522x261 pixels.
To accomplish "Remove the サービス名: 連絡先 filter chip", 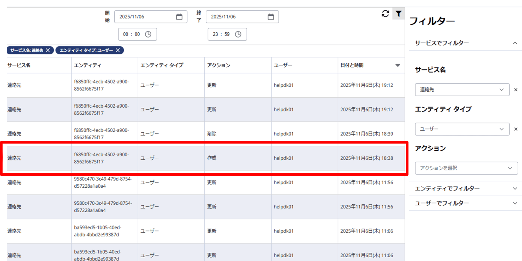I will (x=48, y=50).
